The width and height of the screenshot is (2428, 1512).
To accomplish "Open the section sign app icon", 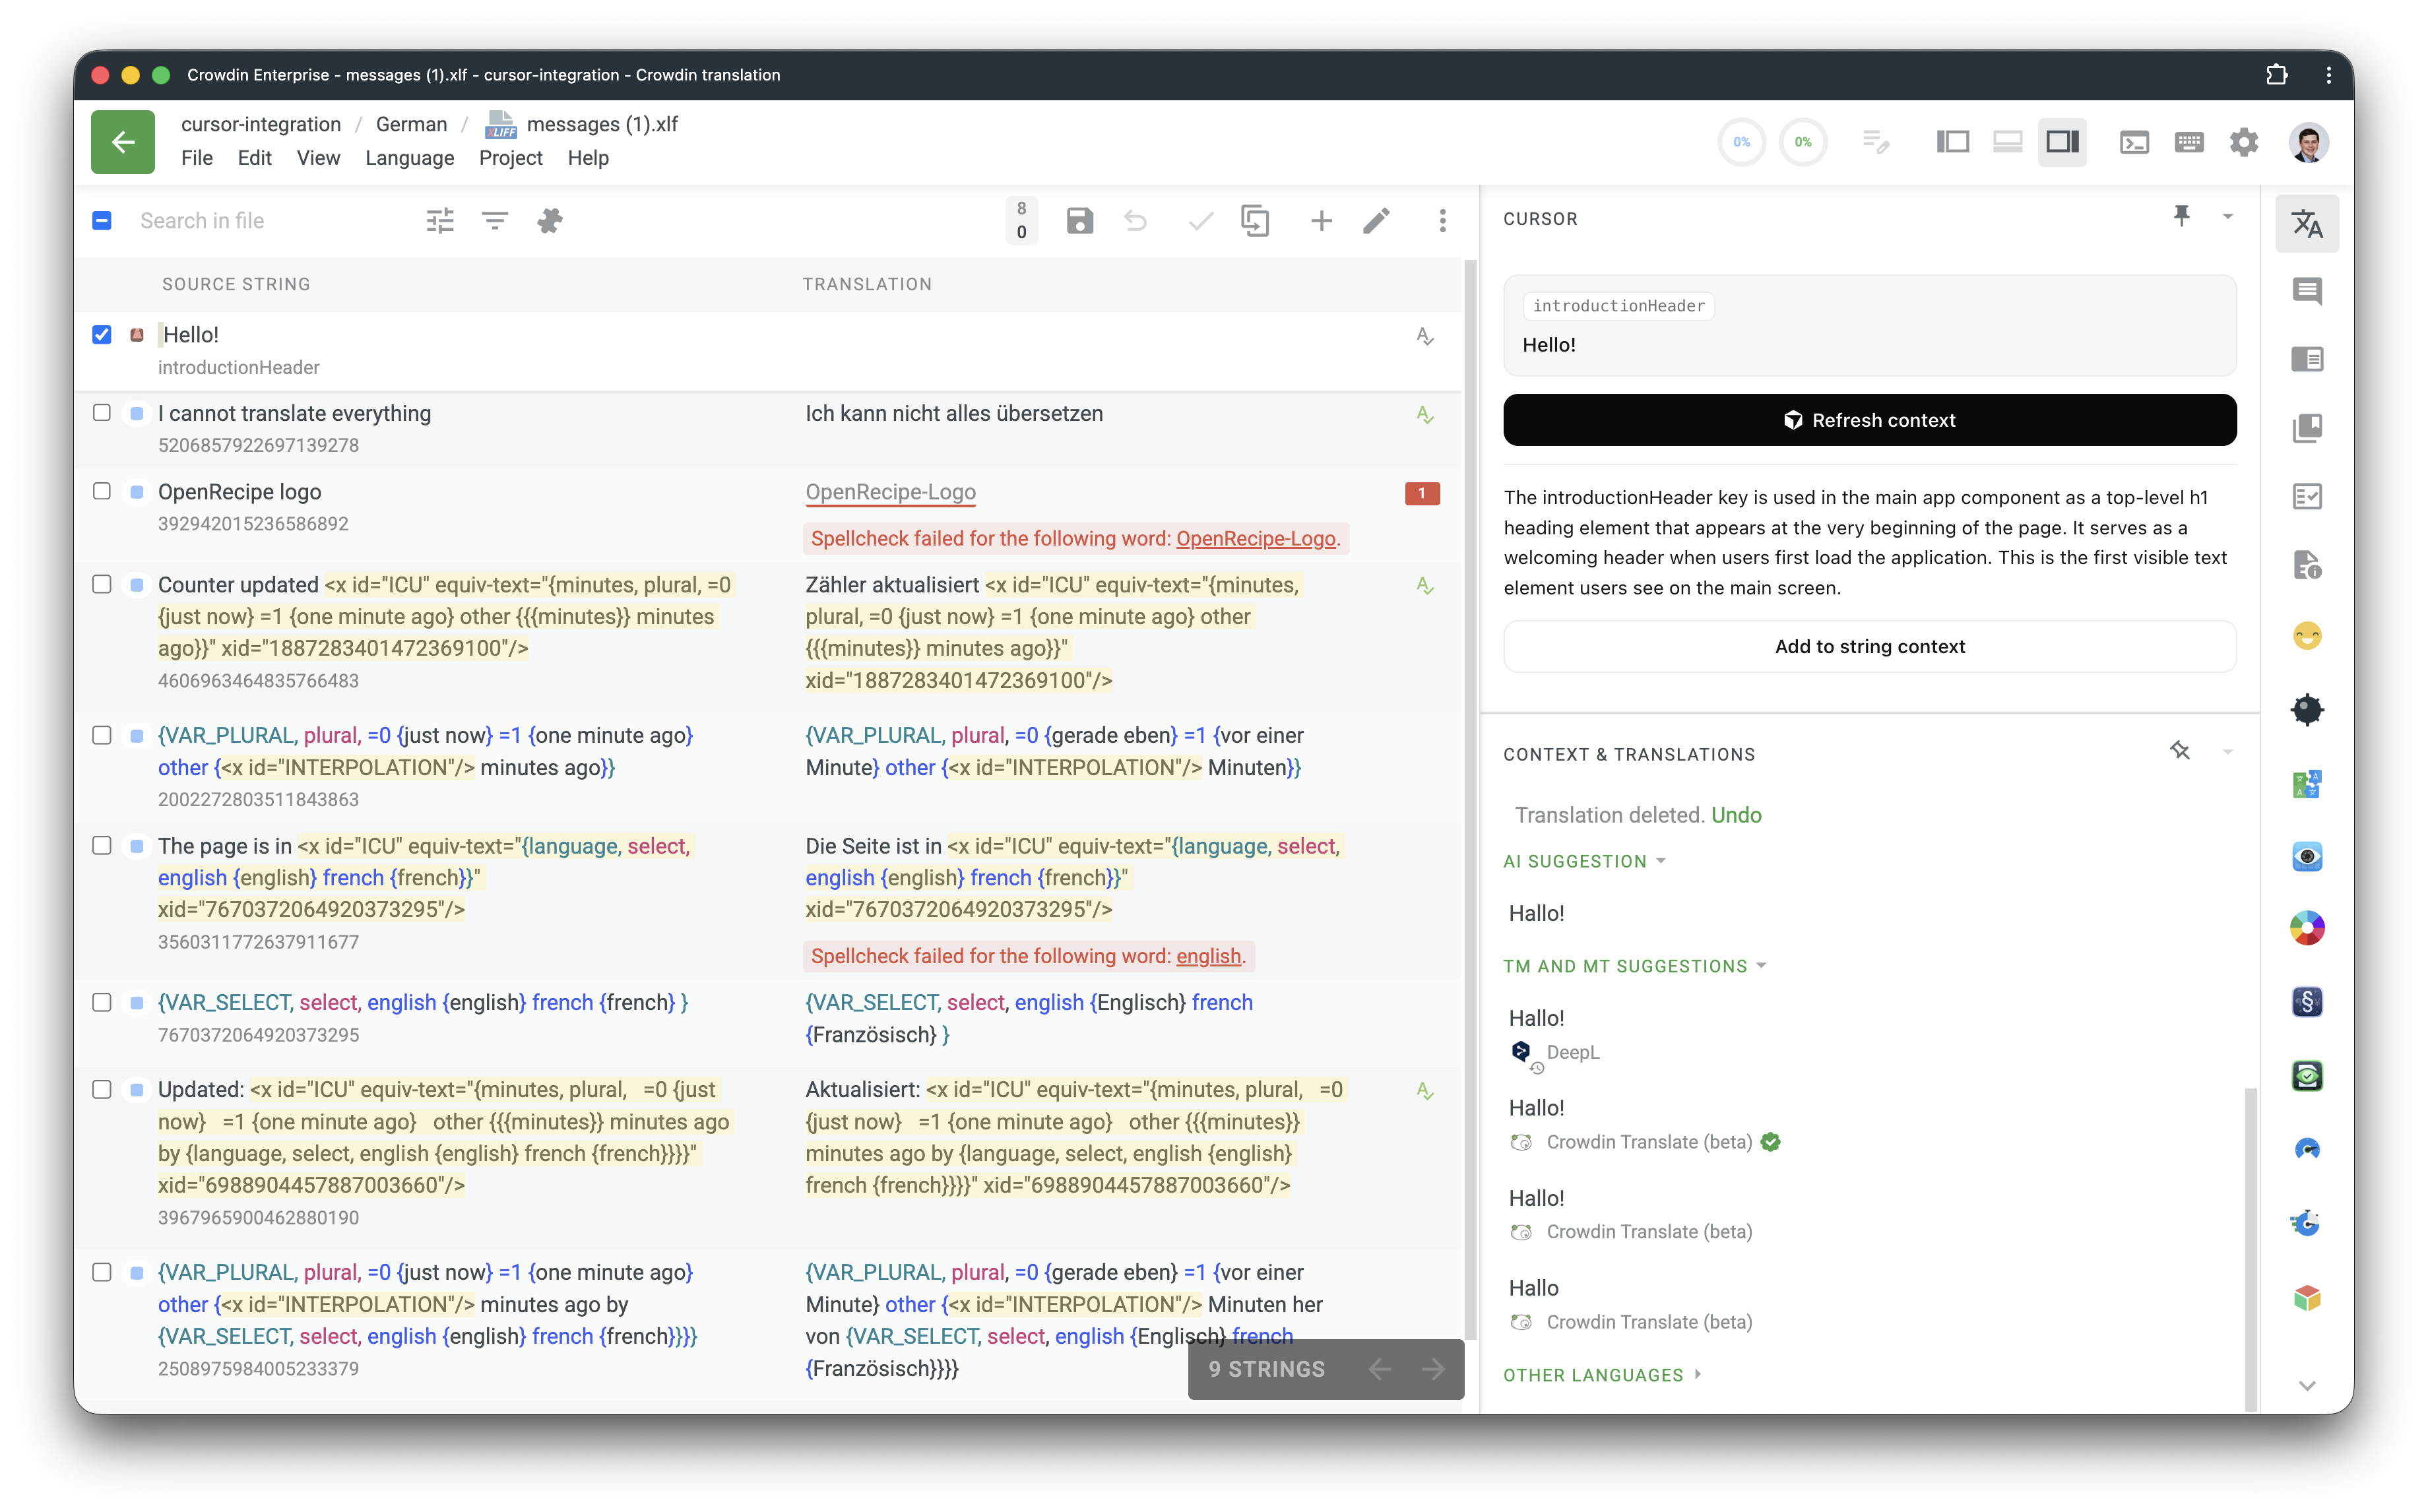I will [x=2306, y=1001].
